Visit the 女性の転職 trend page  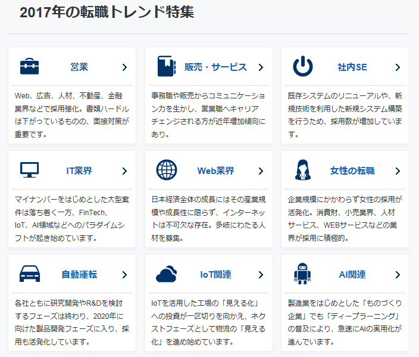352,170
